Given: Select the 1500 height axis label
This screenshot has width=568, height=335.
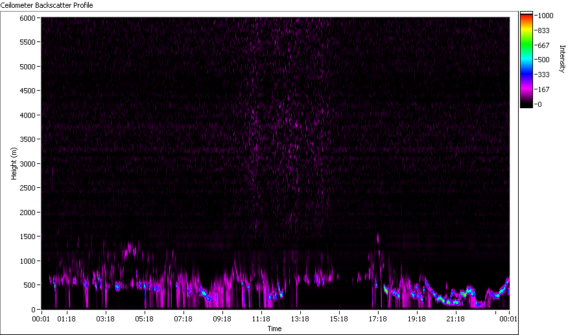Looking at the screenshot, I should pyautogui.click(x=27, y=237).
